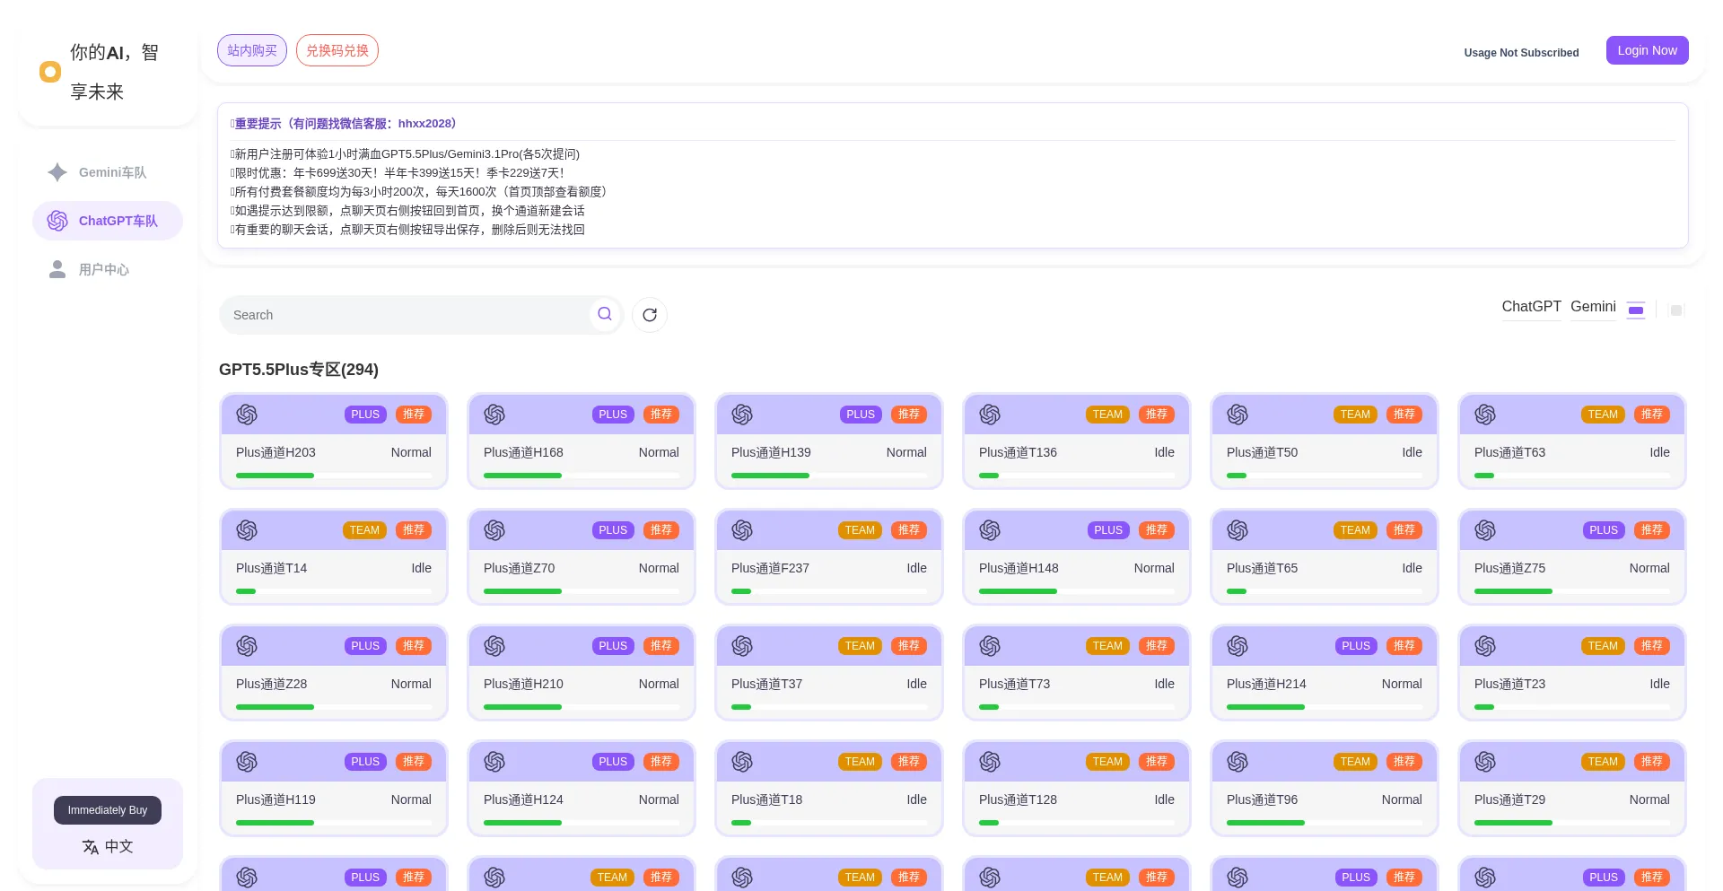Click the OpenAI icon on card T14
This screenshot has width=1723, height=891.
[x=247, y=530]
